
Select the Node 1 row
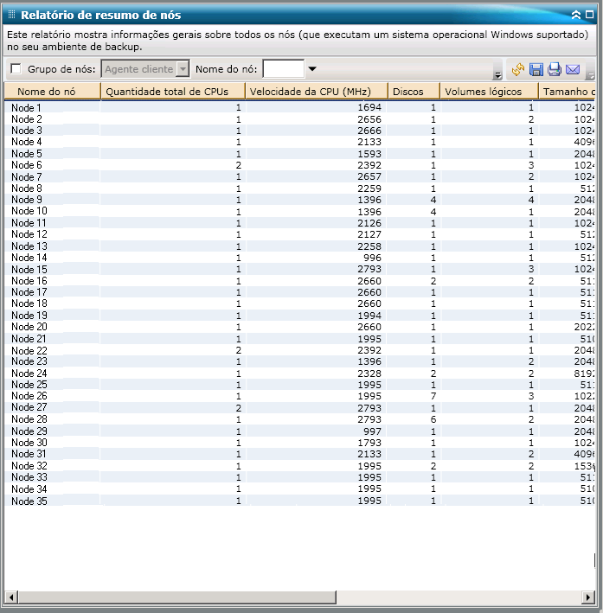point(300,107)
